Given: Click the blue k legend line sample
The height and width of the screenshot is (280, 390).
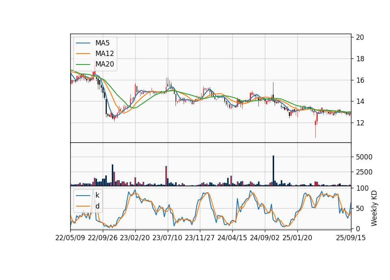Looking at the screenshot, I should coord(83,196).
